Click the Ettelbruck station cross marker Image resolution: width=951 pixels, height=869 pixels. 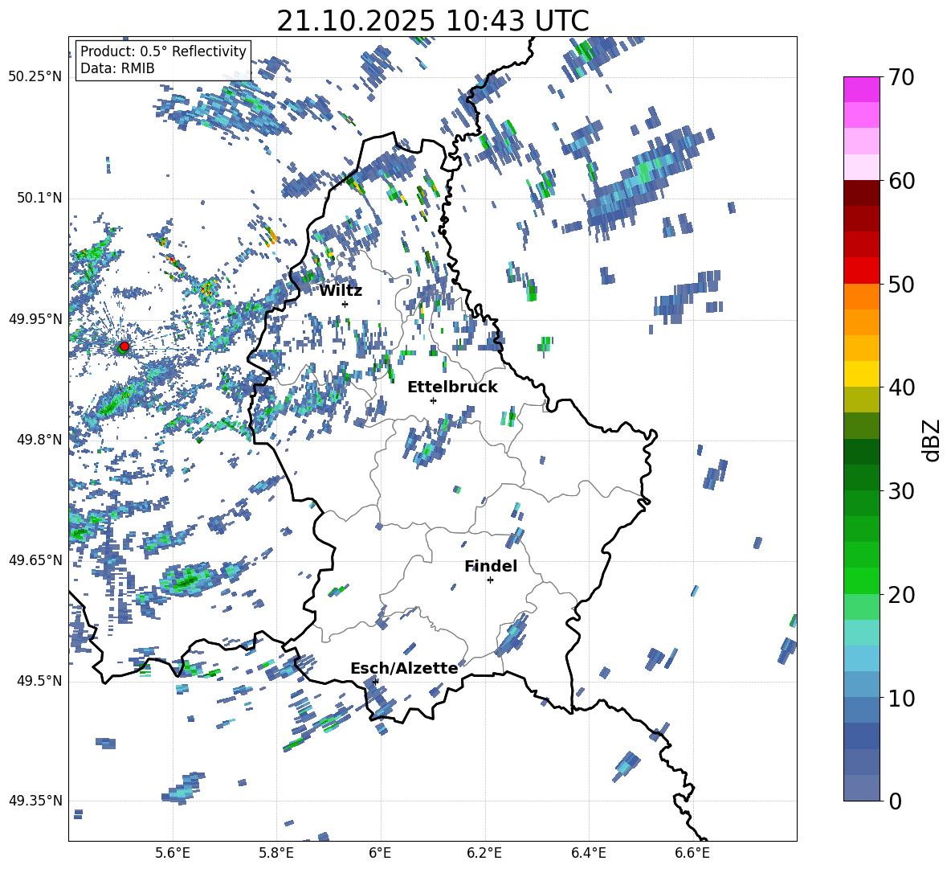click(433, 400)
